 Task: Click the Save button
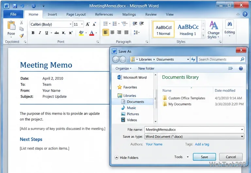click(x=204, y=157)
